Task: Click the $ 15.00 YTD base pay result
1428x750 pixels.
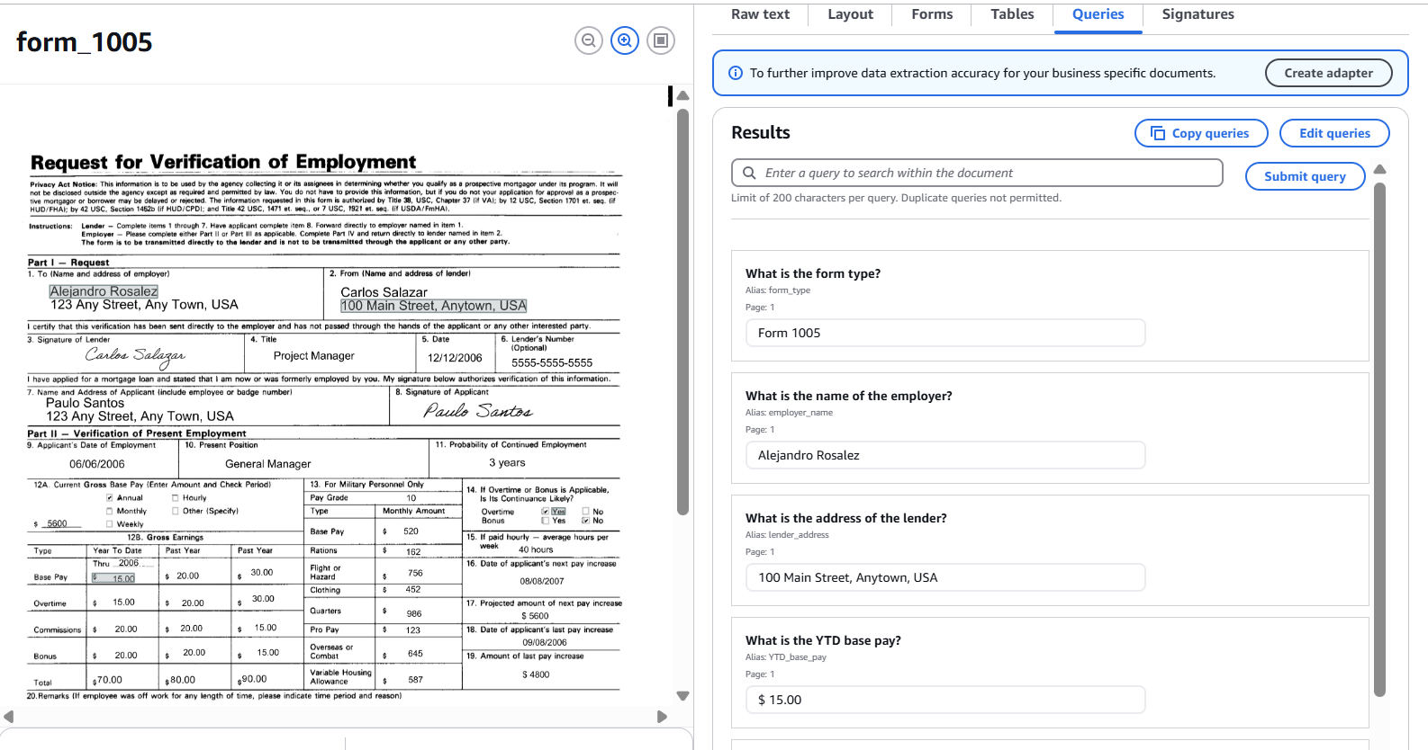Action: click(945, 700)
